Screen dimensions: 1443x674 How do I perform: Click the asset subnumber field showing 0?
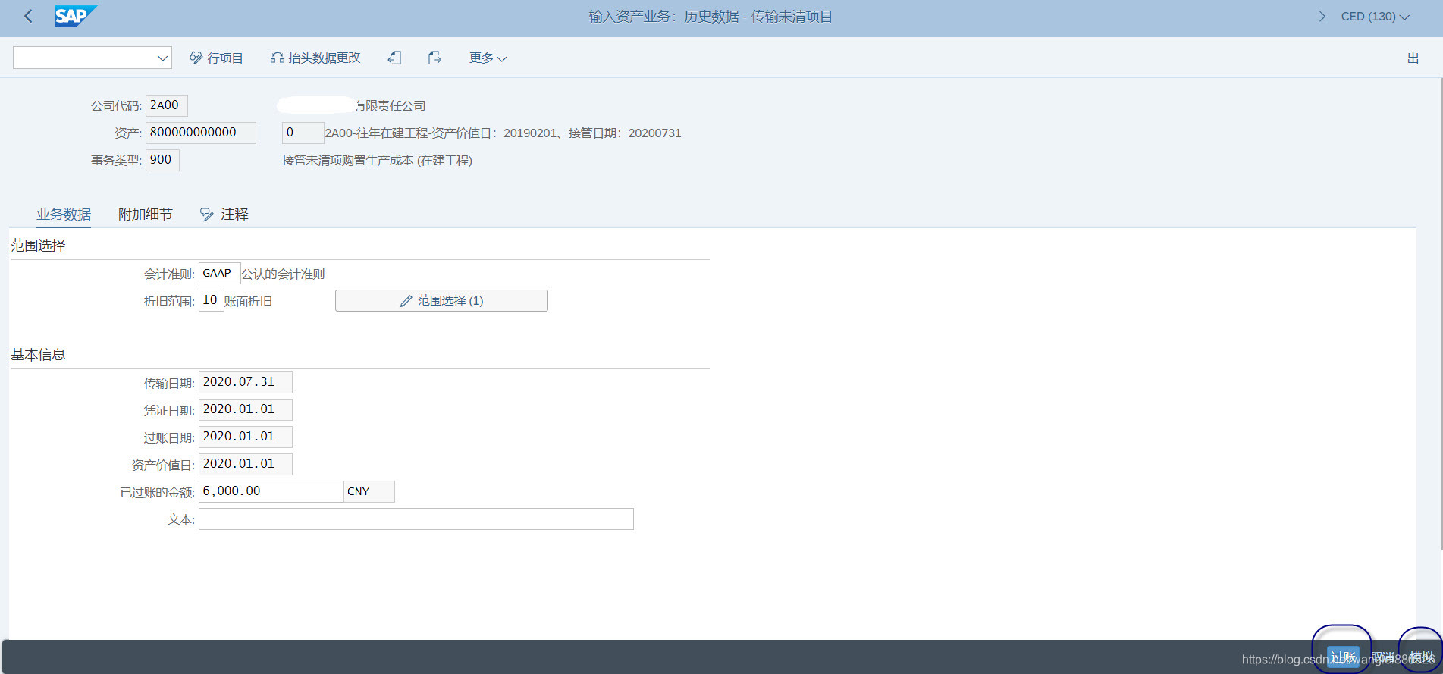303,133
